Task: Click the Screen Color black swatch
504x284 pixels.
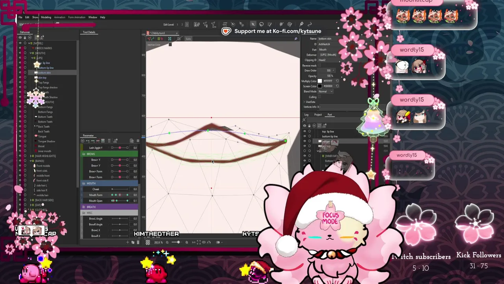Action: coord(320,86)
